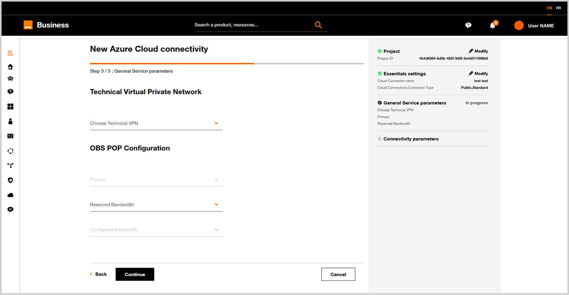Image resolution: width=569 pixels, height=295 pixels.
Task: Open the cloud icon in the sidebar
Action: pyautogui.click(x=11, y=195)
